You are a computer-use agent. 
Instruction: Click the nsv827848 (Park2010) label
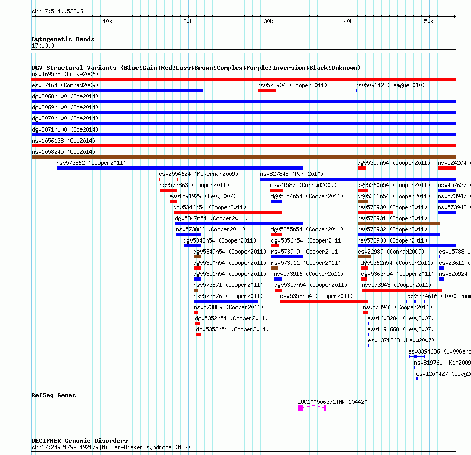[292, 174]
